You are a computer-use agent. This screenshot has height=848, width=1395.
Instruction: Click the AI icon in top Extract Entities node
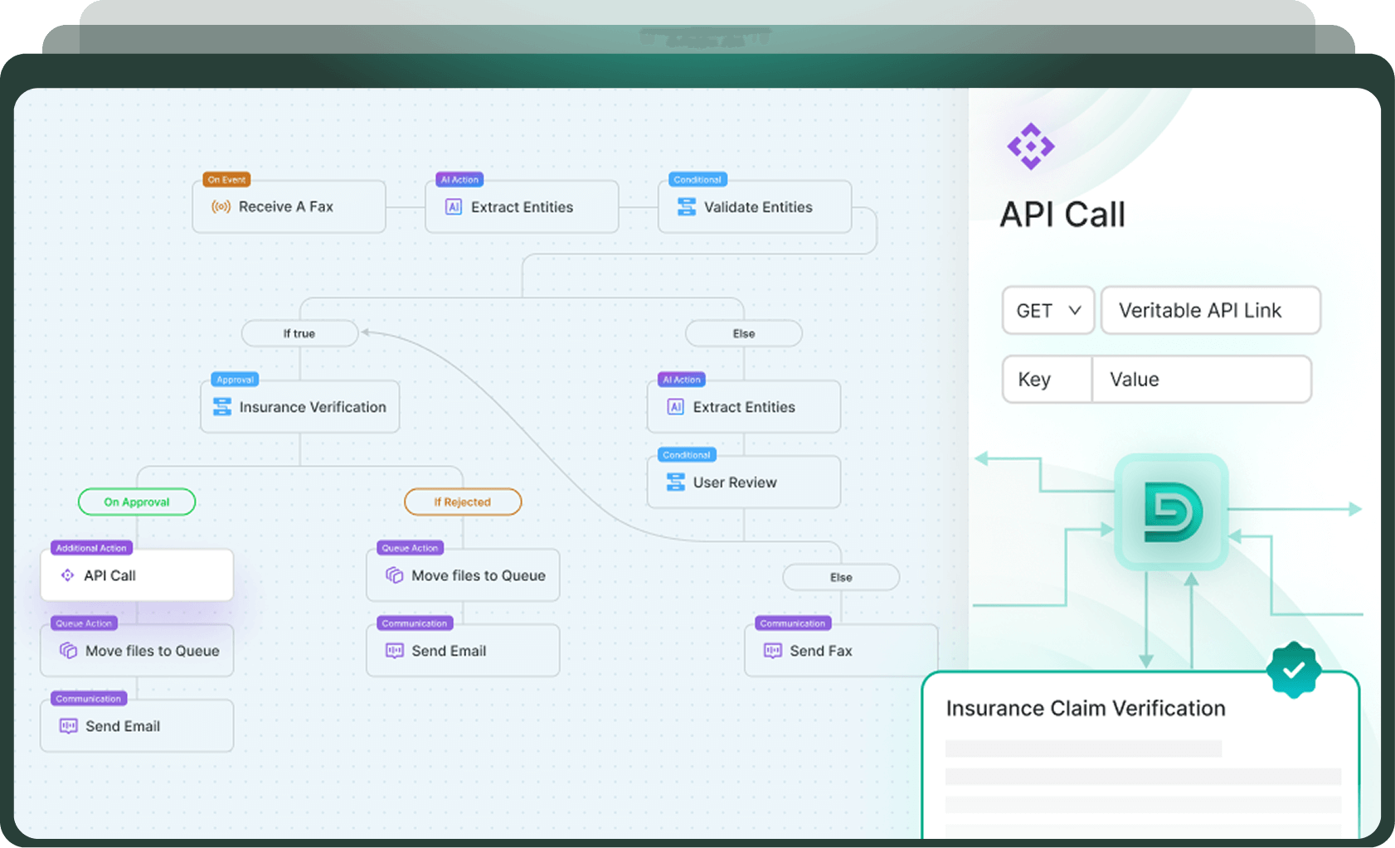(454, 206)
